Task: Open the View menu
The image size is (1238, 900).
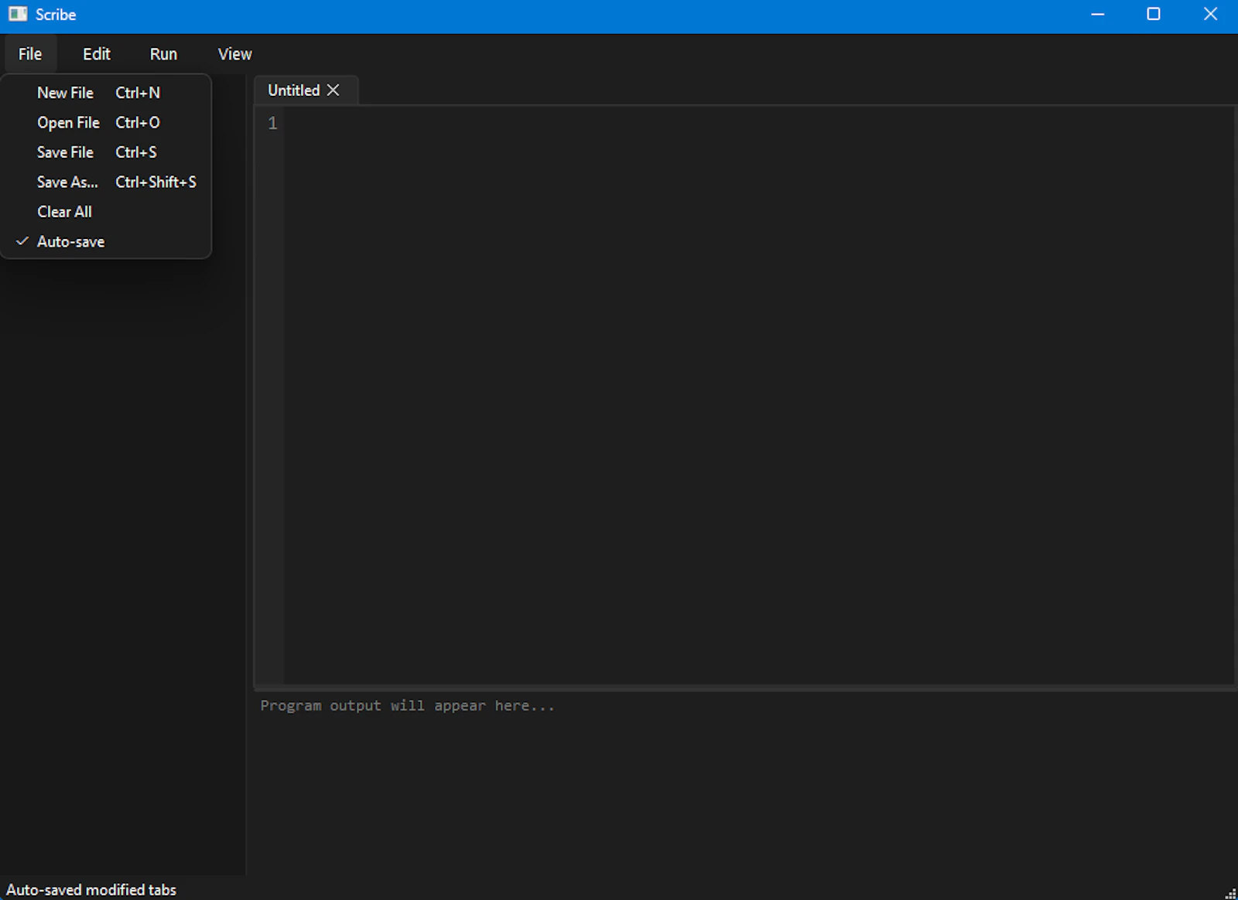Action: click(234, 54)
